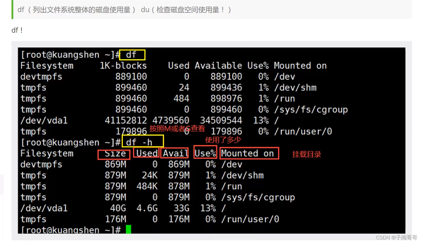Click the 40G size value
This screenshot has height=243, width=422.
pyautogui.click(x=118, y=208)
